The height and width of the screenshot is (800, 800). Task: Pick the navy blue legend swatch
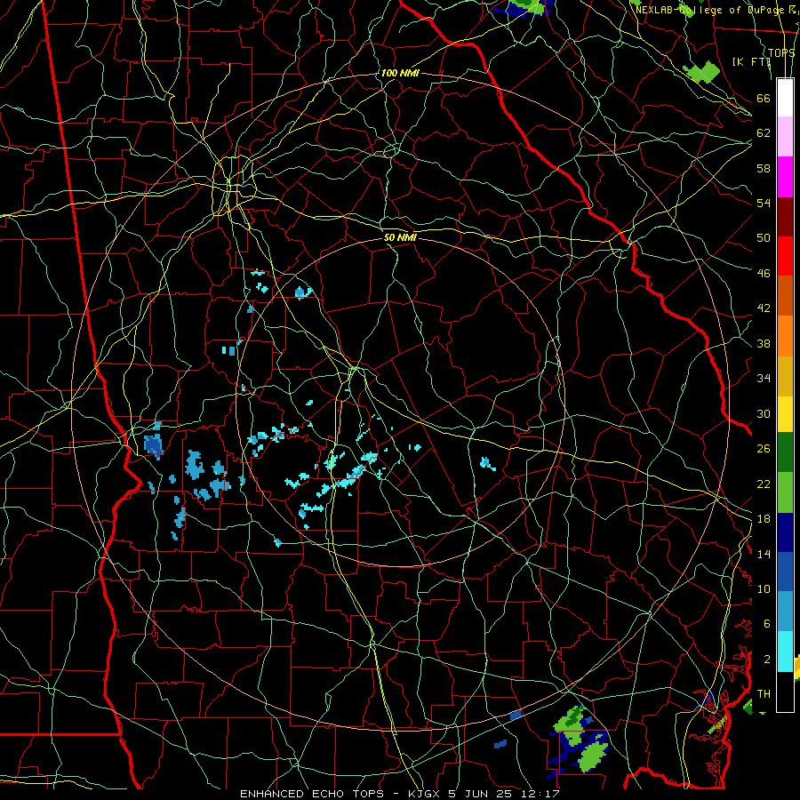(x=785, y=532)
